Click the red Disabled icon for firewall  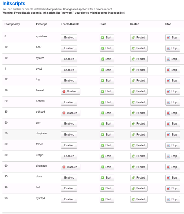coord(64,91)
